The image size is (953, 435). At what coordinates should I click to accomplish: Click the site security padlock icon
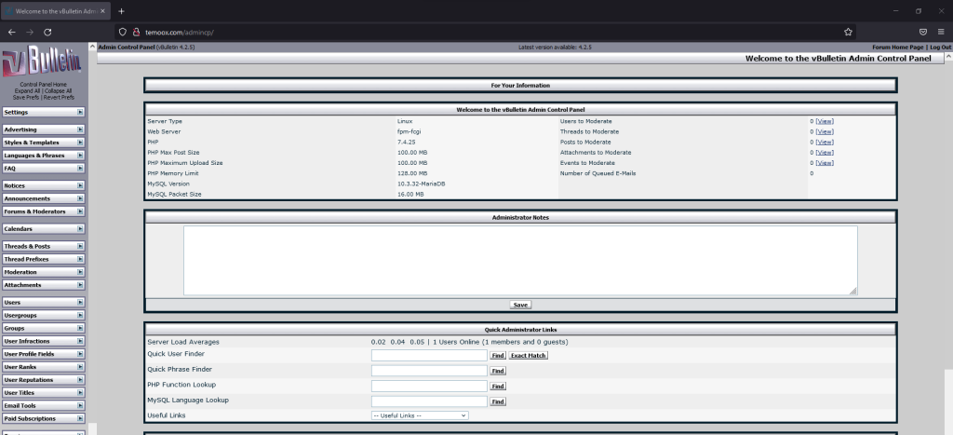[135, 31]
